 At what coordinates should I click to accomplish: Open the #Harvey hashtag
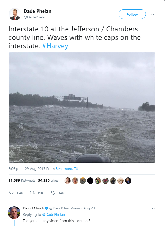[x=55, y=46]
